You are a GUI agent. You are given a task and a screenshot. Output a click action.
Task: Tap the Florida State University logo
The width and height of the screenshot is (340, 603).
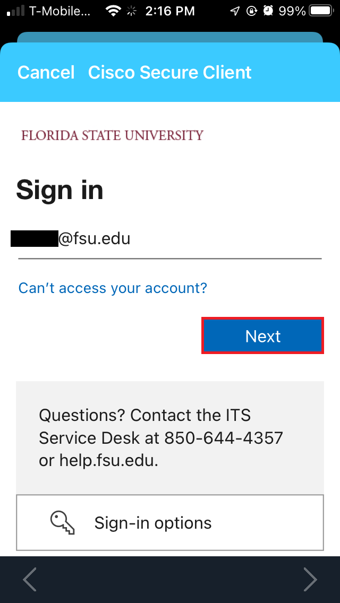(110, 135)
